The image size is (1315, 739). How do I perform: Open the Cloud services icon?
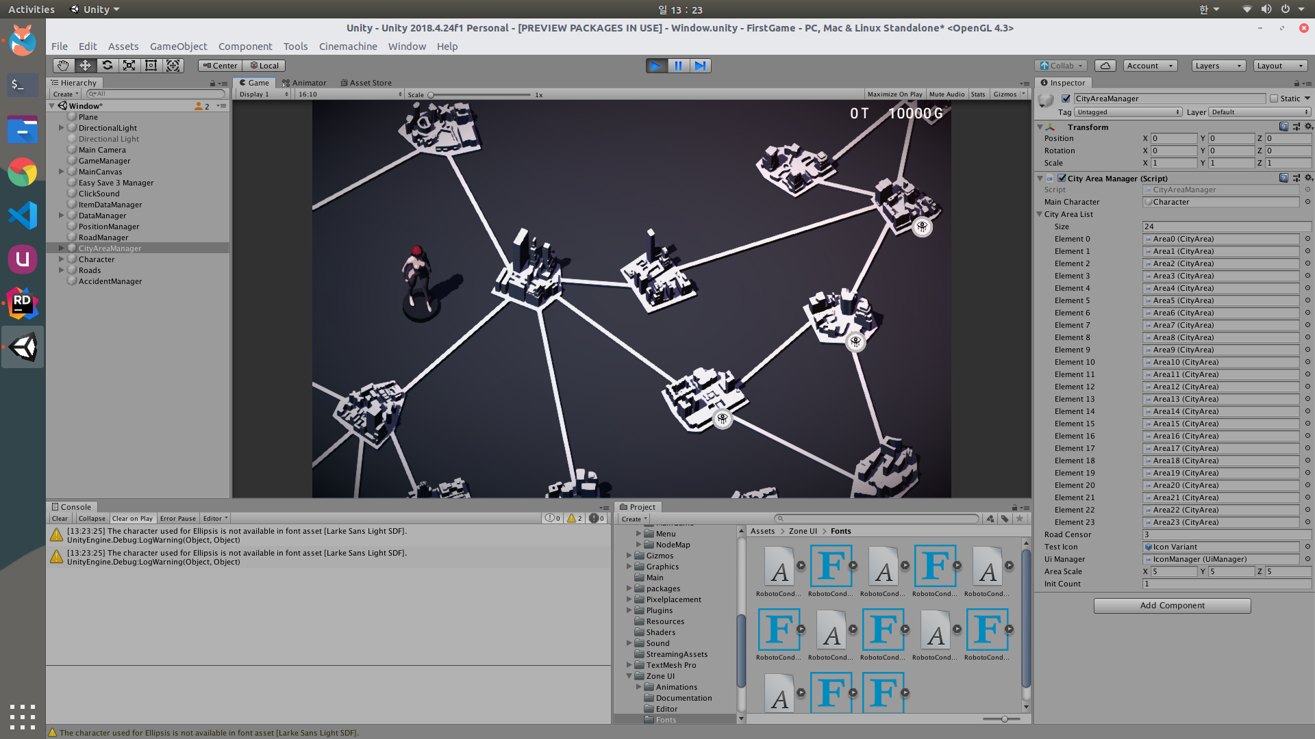1105,66
